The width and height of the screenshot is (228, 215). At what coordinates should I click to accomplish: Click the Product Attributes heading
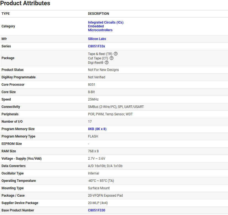(25, 4)
